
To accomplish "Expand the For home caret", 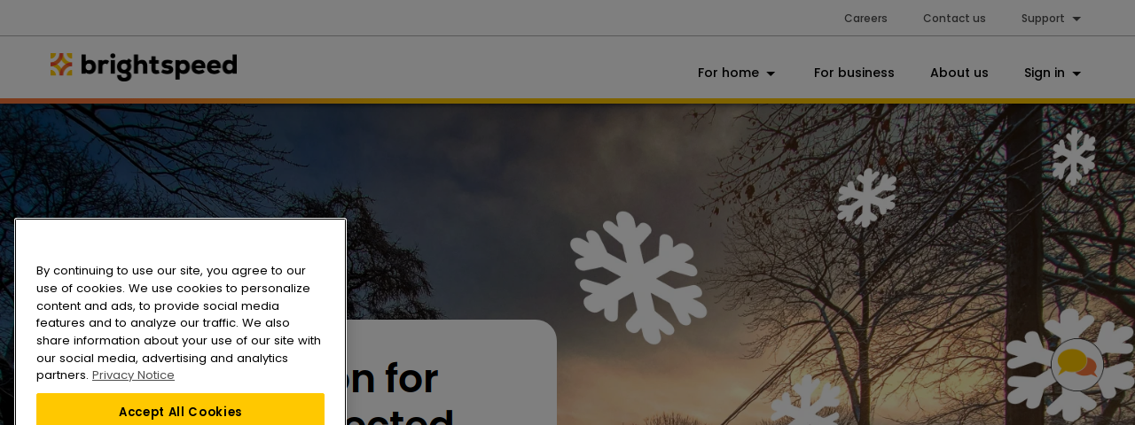I will [x=771, y=73].
